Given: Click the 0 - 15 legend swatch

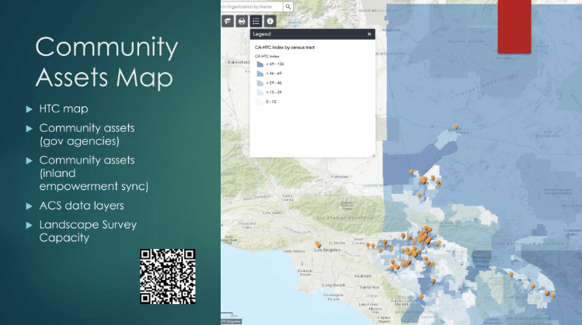Looking at the screenshot, I should tap(260, 101).
